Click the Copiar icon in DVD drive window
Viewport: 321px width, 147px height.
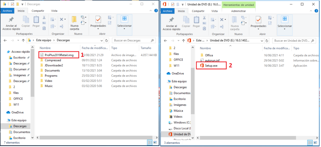coord(186,19)
